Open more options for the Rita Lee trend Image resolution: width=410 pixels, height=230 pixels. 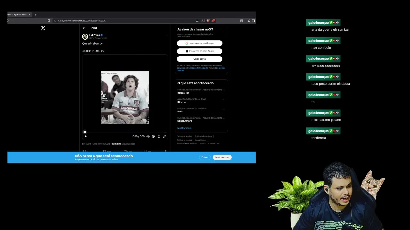click(x=224, y=99)
